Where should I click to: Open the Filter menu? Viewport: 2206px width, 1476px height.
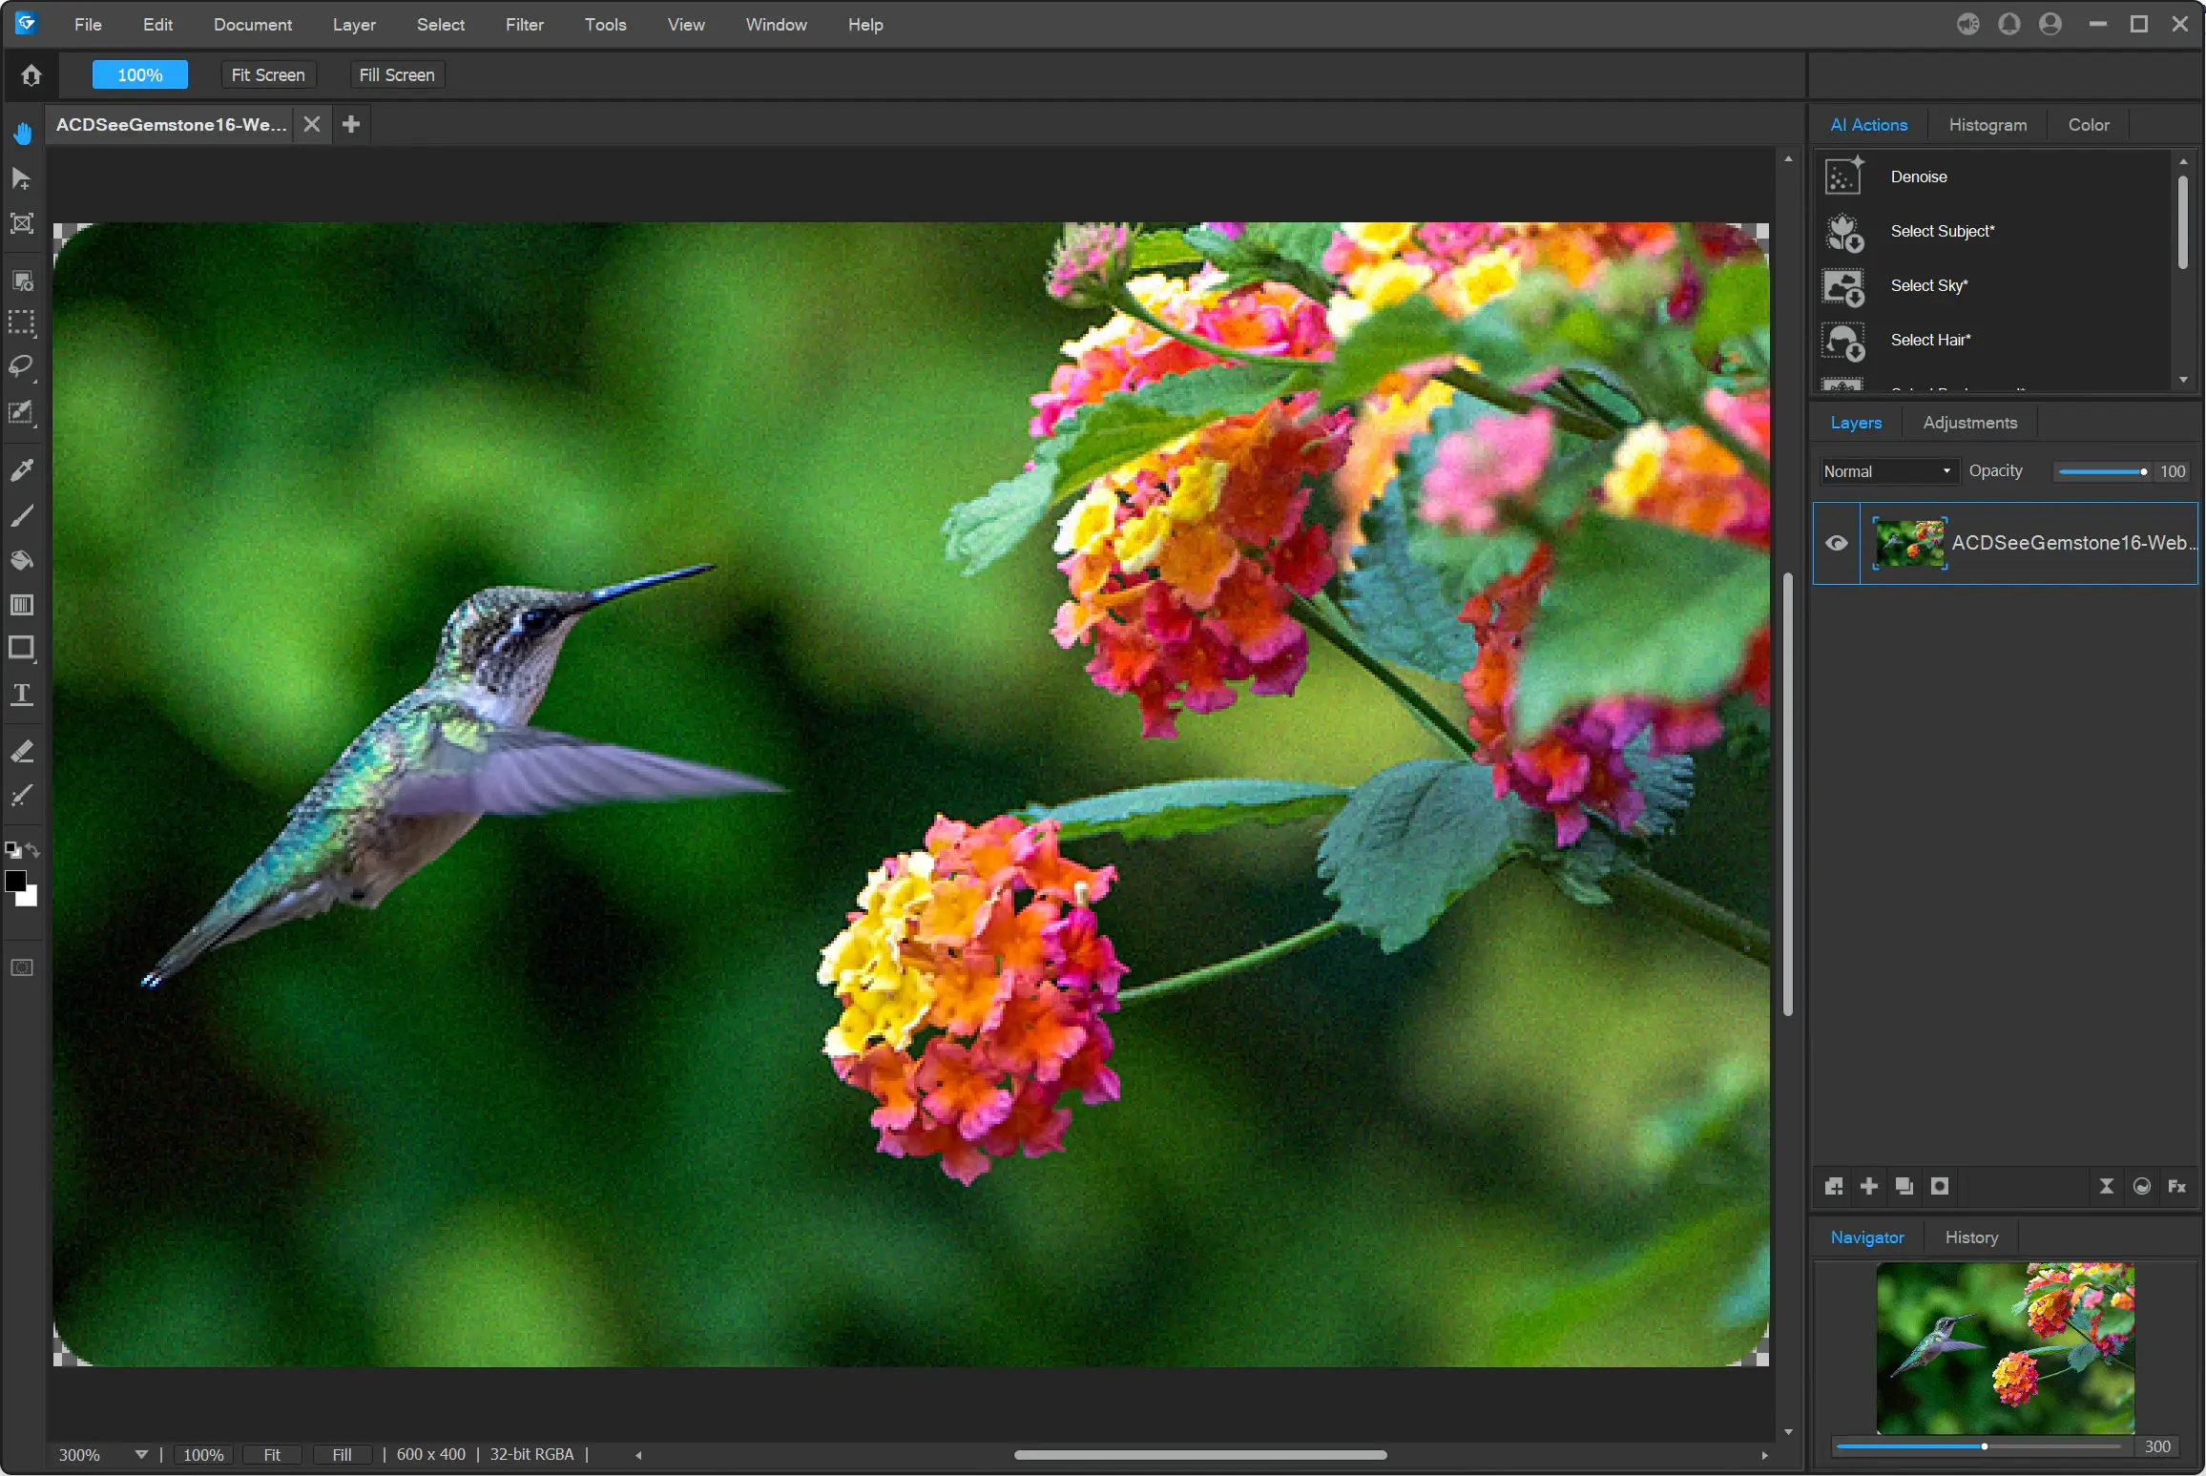tap(525, 25)
